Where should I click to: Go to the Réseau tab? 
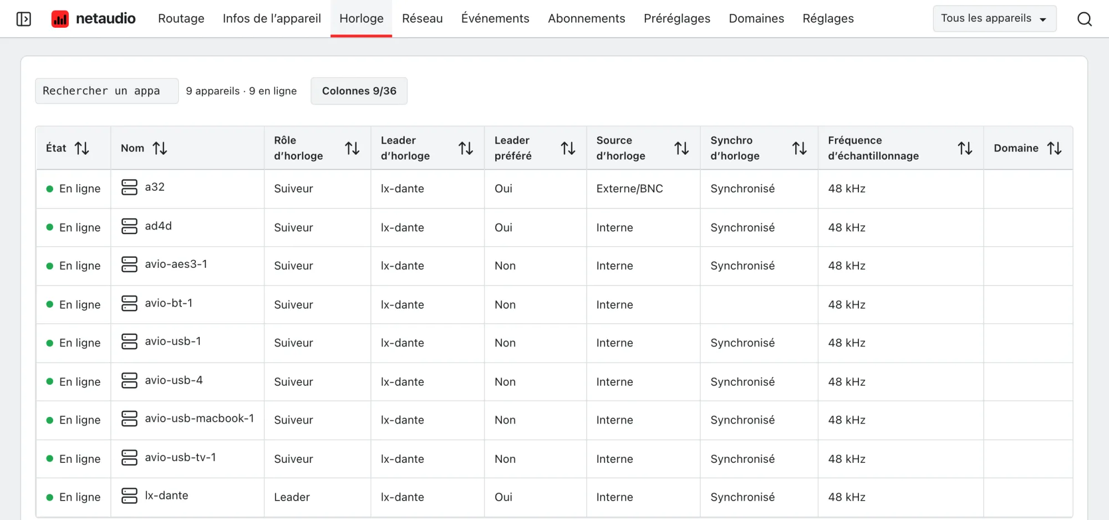point(423,18)
